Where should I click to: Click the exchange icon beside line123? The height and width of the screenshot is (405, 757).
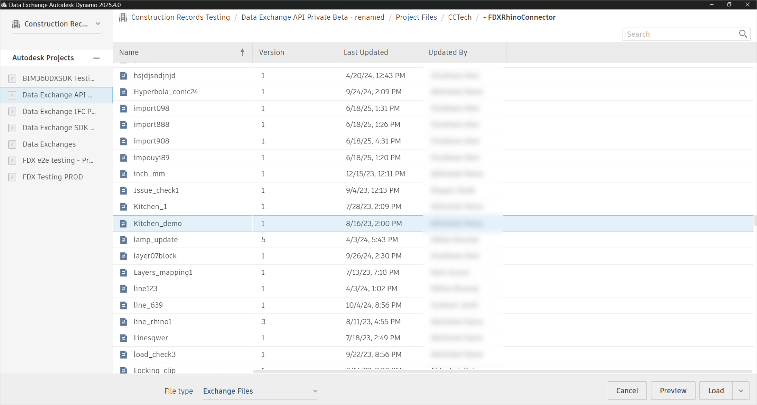[123, 289]
